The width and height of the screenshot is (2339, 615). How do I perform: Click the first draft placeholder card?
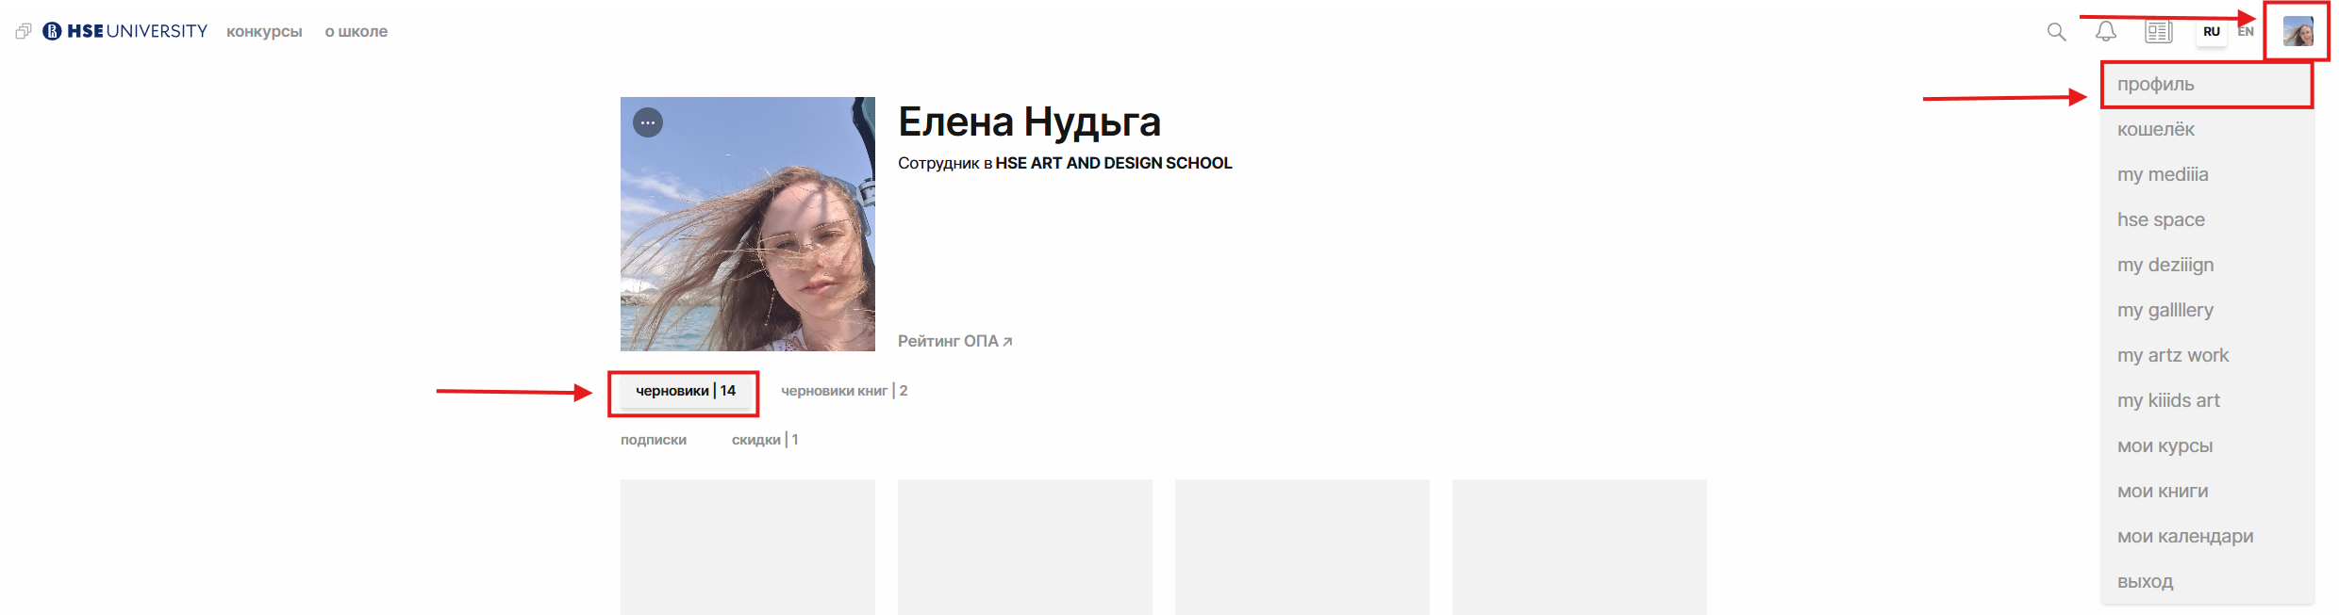point(748,547)
